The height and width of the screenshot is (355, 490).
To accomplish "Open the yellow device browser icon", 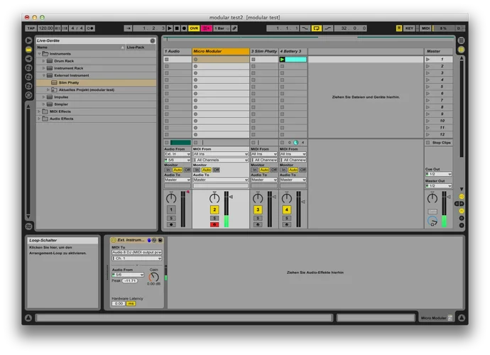I will (x=28, y=50).
